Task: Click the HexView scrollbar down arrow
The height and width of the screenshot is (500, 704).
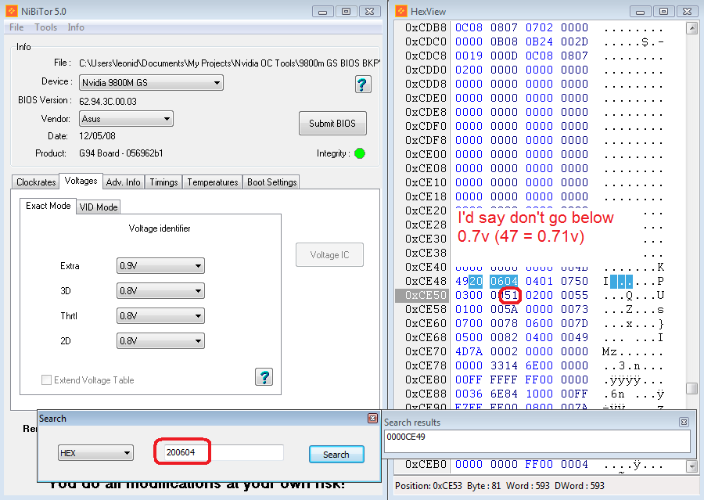Action: click(x=692, y=467)
